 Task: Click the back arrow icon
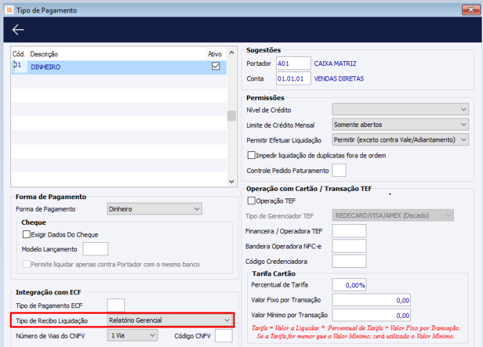tap(18, 30)
